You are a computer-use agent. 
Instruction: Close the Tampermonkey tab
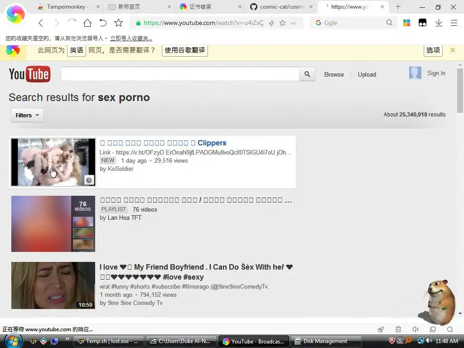point(98,7)
